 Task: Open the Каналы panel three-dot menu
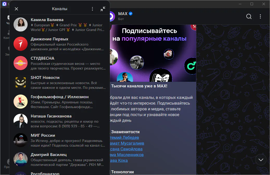click(92, 9)
